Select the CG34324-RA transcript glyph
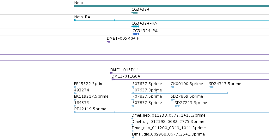 (x=135, y=26)
